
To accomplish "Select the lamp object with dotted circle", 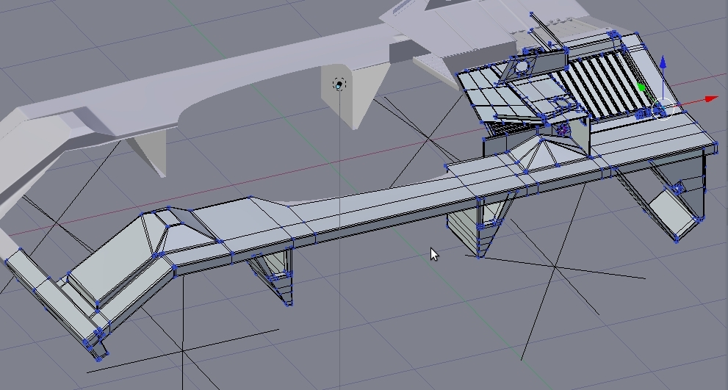I will coord(339,84).
